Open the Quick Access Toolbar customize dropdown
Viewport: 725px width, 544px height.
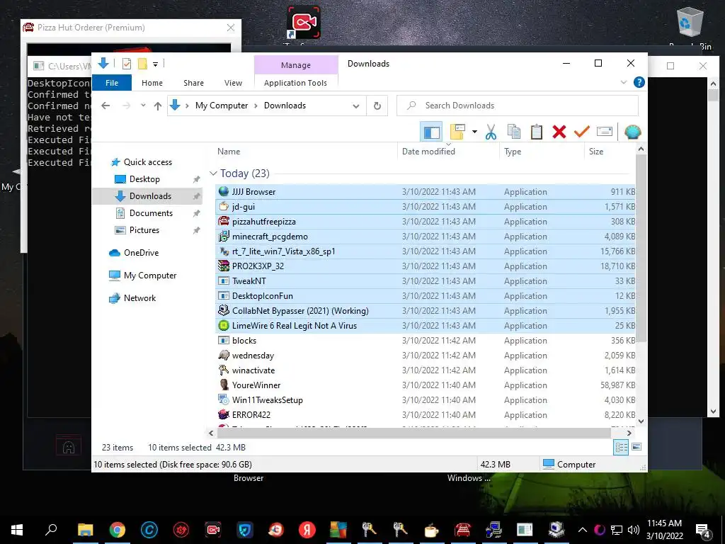155,64
